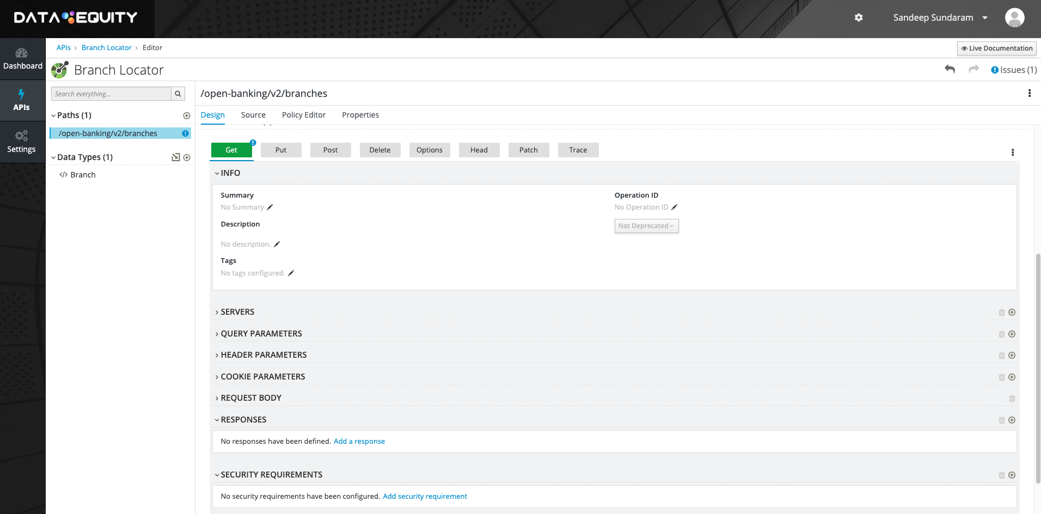Screen dimensions: 1041x514
Task: Open operation kebab menu beside Trace
Action: (1013, 152)
